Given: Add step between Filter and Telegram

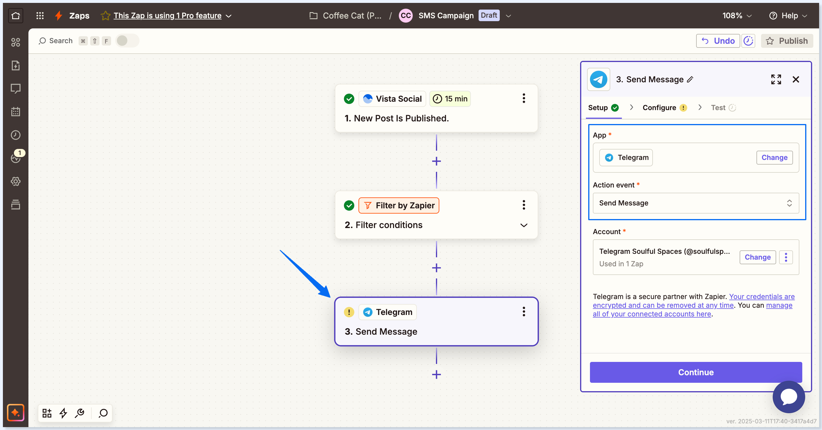Looking at the screenshot, I should pyautogui.click(x=436, y=268).
